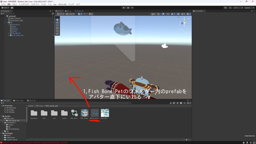Click search by label tag icon

click(x=177, y=103)
